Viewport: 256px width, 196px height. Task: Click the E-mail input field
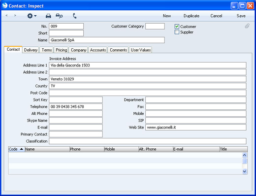click(76, 127)
